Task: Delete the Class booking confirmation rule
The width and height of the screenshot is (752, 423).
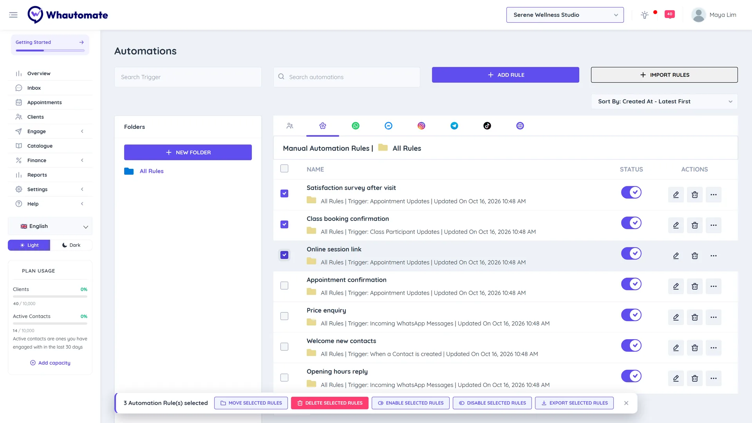Action: pyautogui.click(x=695, y=225)
